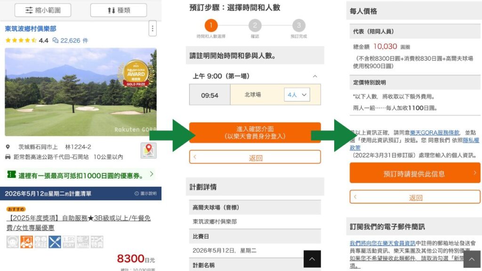The width and height of the screenshot is (482, 271).
Task: Collapse the 上午 9:00 (第一場) section
Action: [x=315, y=76]
